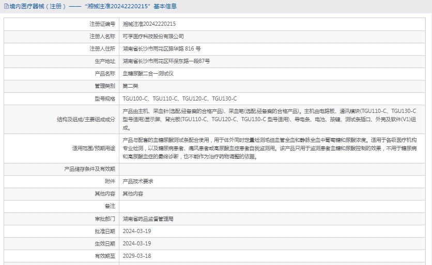Click the 注册证编号 row label
Screen dimensions: 432x265
(102, 24)
